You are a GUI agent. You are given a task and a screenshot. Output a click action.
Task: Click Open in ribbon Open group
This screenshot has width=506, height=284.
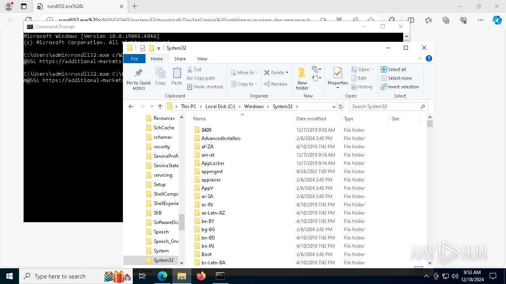(x=363, y=69)
